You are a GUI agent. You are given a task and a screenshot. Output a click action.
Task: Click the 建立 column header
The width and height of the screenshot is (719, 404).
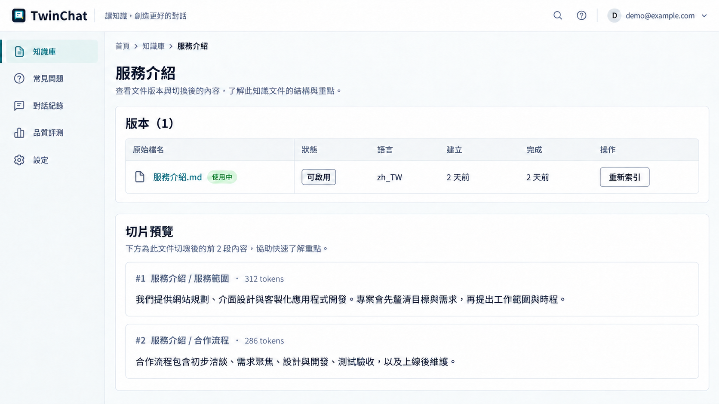[x=455, y=150]
